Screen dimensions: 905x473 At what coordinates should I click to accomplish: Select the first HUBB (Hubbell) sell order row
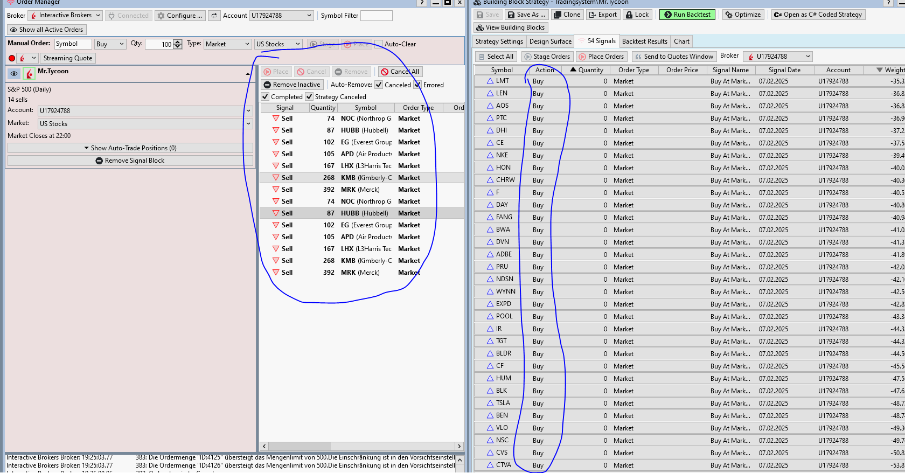pos(361,130)
